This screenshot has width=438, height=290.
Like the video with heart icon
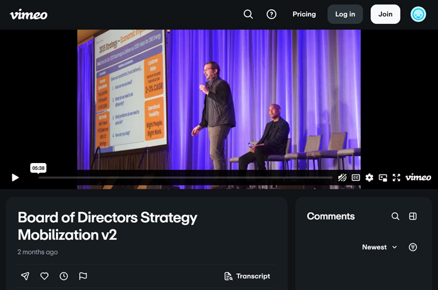(x=44, y=276)
